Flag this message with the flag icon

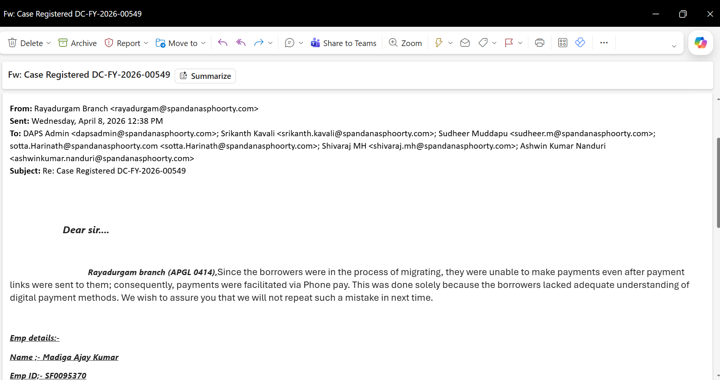click(509, 43)
